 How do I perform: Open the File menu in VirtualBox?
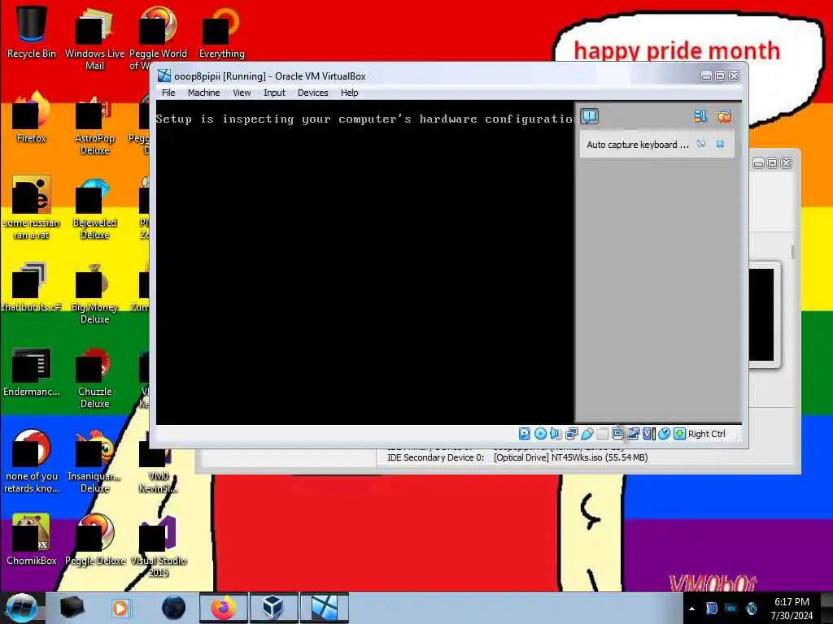[168, 93]
